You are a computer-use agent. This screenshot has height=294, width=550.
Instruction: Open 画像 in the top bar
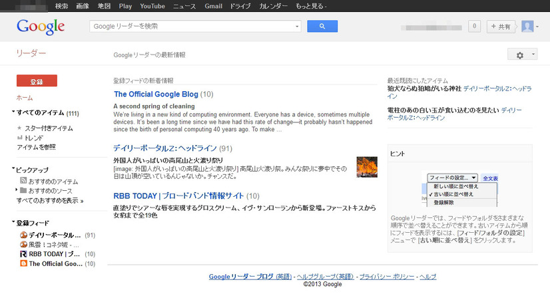(83, 6)
